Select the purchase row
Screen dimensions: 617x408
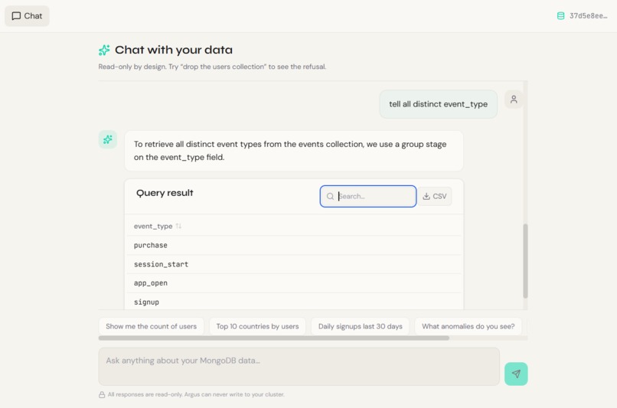click(293, 246)
